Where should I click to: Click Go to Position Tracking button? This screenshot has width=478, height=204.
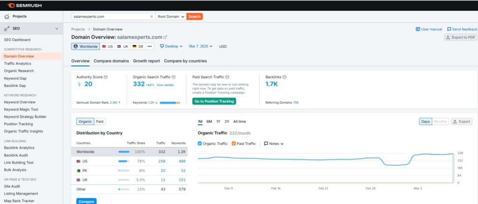(214, 101)
